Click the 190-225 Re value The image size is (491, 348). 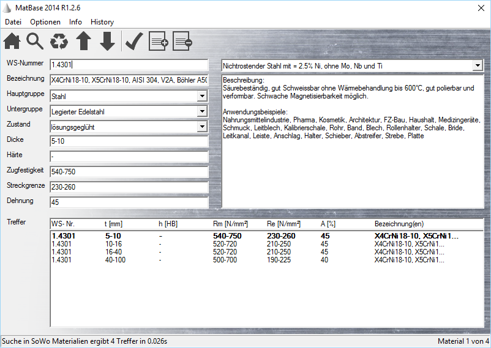coord(279,260)
